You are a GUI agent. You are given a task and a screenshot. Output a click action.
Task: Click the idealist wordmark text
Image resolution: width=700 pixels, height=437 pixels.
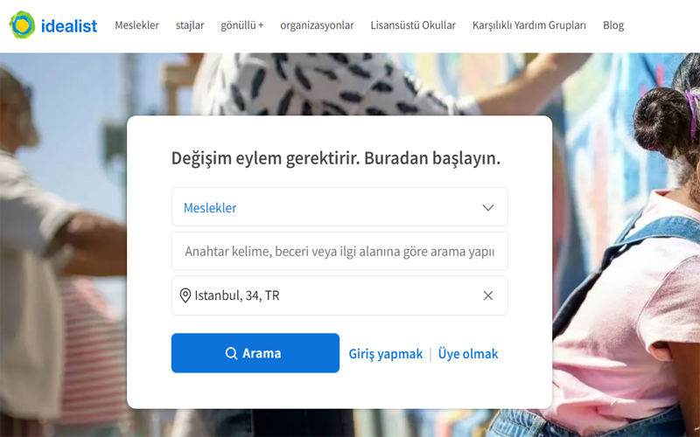click(x=69, y=26)
